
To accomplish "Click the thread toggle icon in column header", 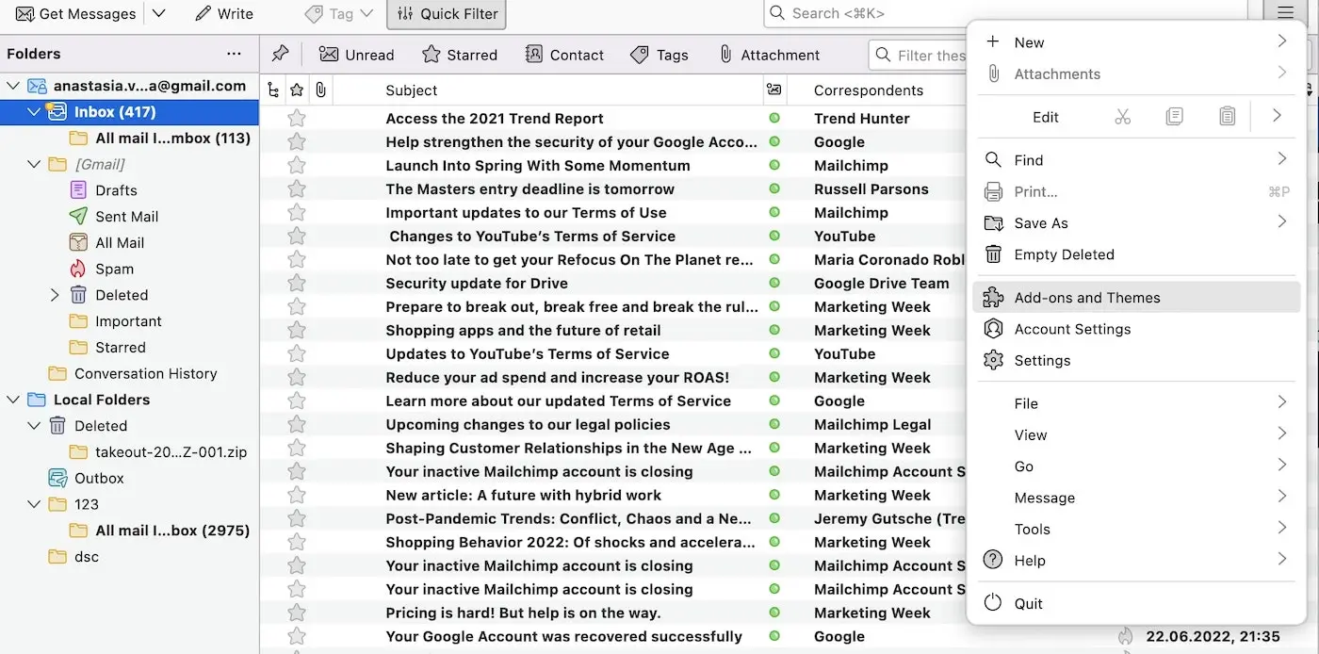I will (x=272, y=90).
